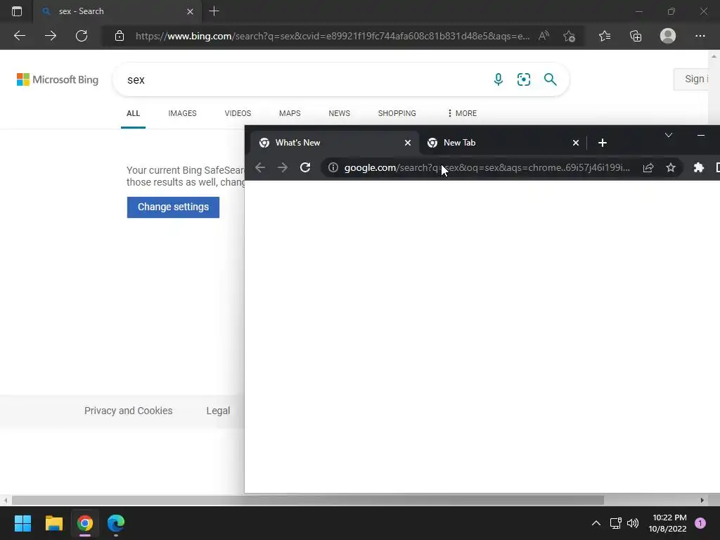Switch to Bing IMAGES tab

coord(182,113)
